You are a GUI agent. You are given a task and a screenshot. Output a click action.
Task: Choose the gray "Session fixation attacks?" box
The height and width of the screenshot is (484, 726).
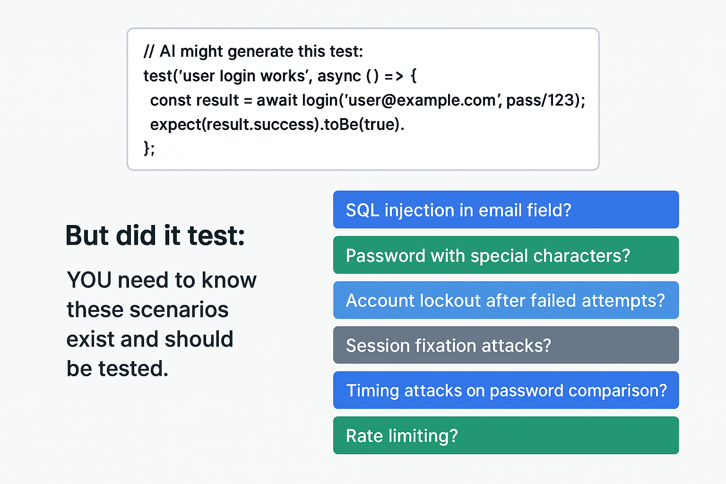(x=506, y=346)
